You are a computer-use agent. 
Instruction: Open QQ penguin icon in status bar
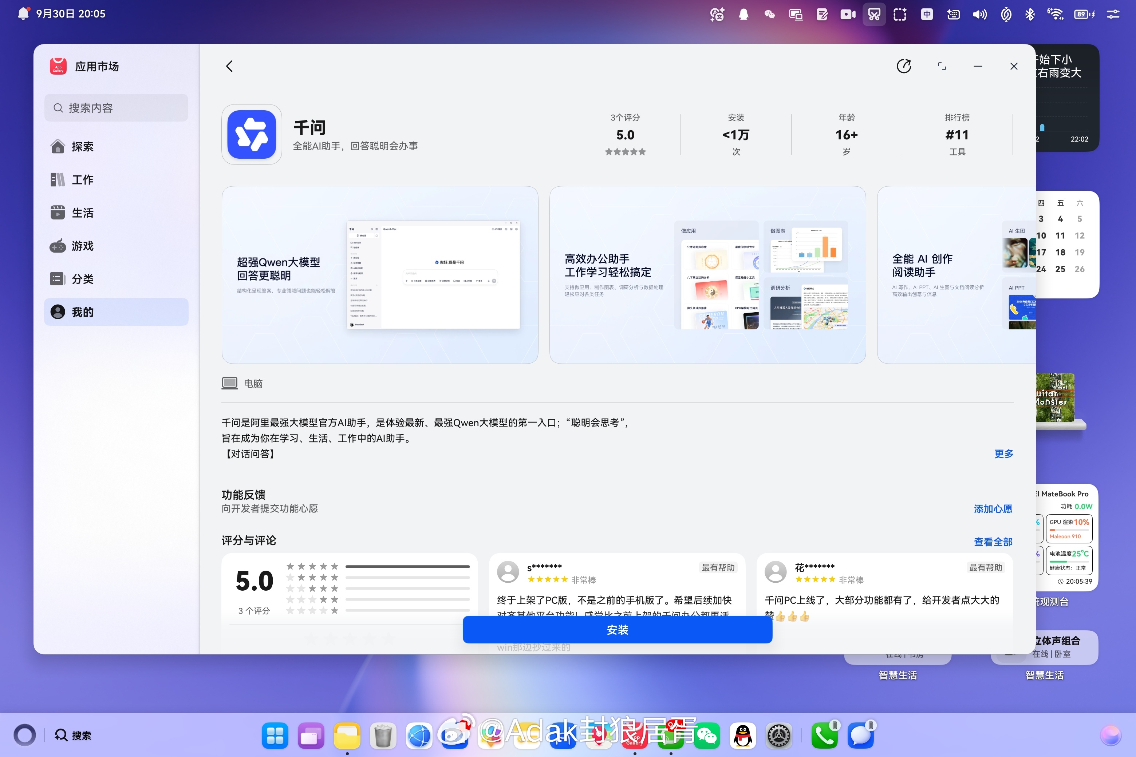[x=743, y=15]
